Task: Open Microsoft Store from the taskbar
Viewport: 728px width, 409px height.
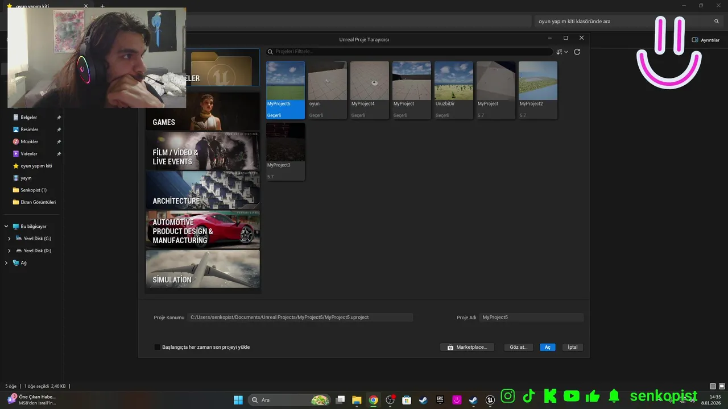Action: tap(407, 400)
